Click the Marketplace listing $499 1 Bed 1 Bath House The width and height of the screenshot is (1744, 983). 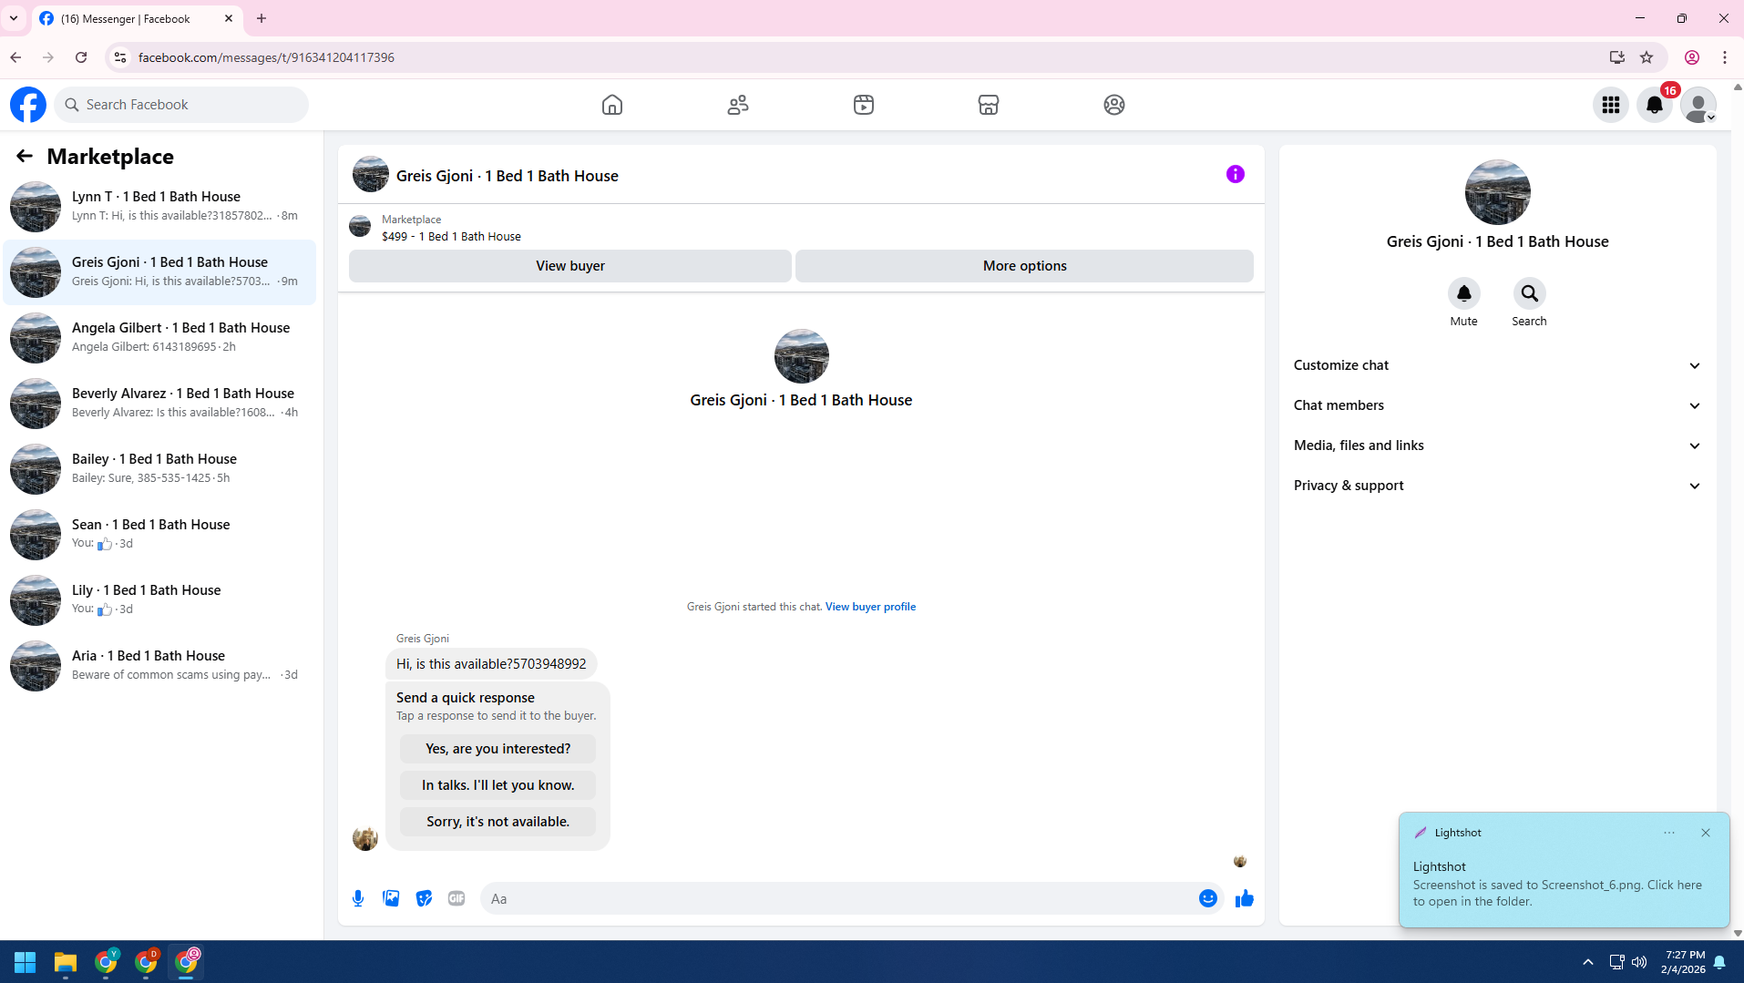[x=451, y=236]
